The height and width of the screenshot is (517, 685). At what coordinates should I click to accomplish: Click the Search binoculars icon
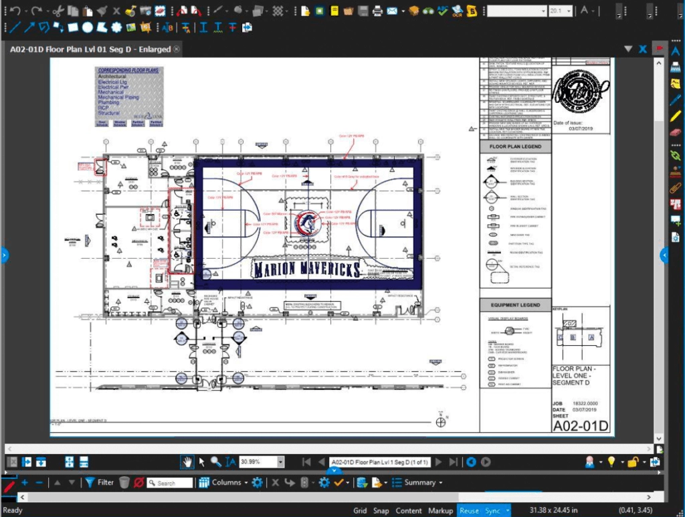428,11
